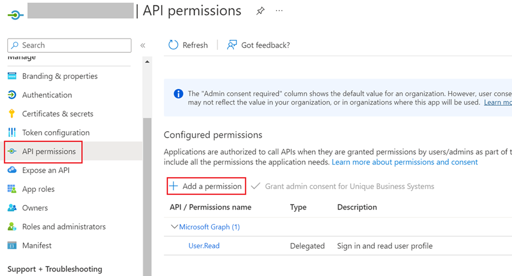Screen dimensions: 512x276
Task: Click the Add a permission button
Action: pos(207,186)
